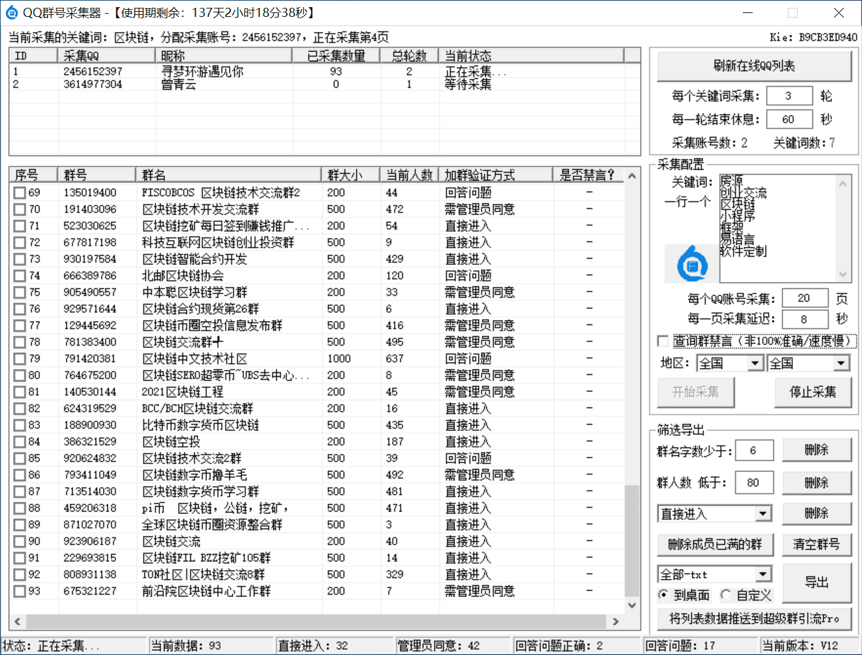Click the 导出 button
Viewport: 862px width, 655px height.
pyautogui.click(x=816, y=582)
